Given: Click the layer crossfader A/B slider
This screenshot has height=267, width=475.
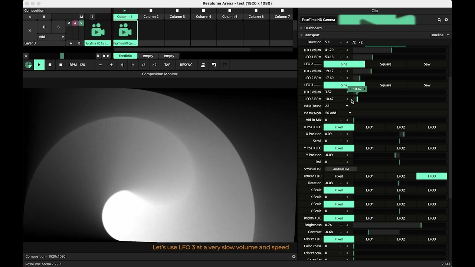Looking at the screenshot, I should point(62,56).
